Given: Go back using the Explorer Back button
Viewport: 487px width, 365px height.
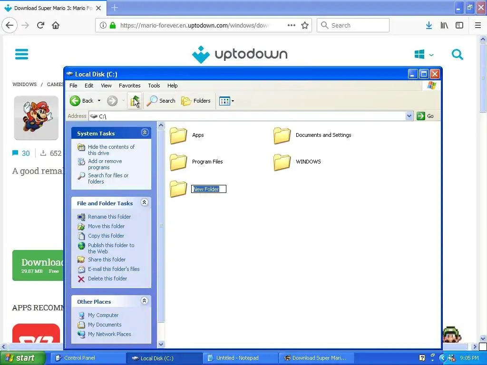Looking at the screenshot, I should pos(81,101).
